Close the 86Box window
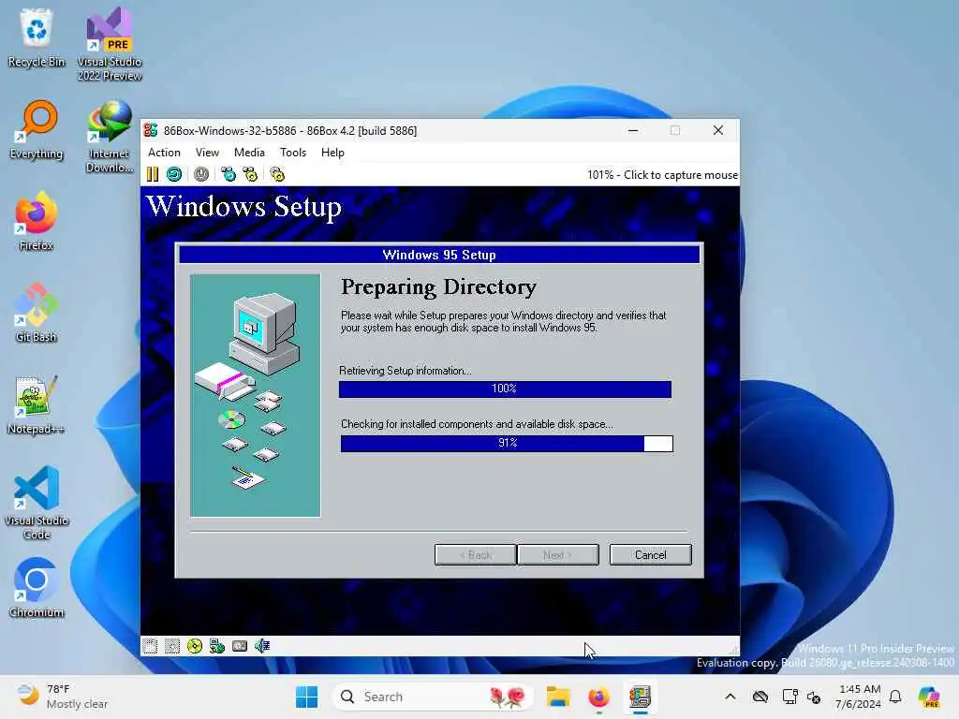The image size is (959, 719). 718,130
